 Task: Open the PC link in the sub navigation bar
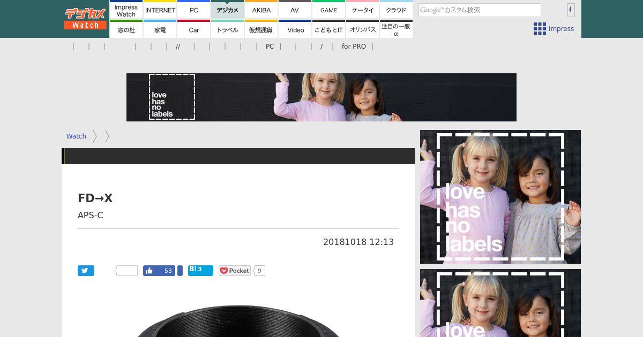(x=270, y=47)
